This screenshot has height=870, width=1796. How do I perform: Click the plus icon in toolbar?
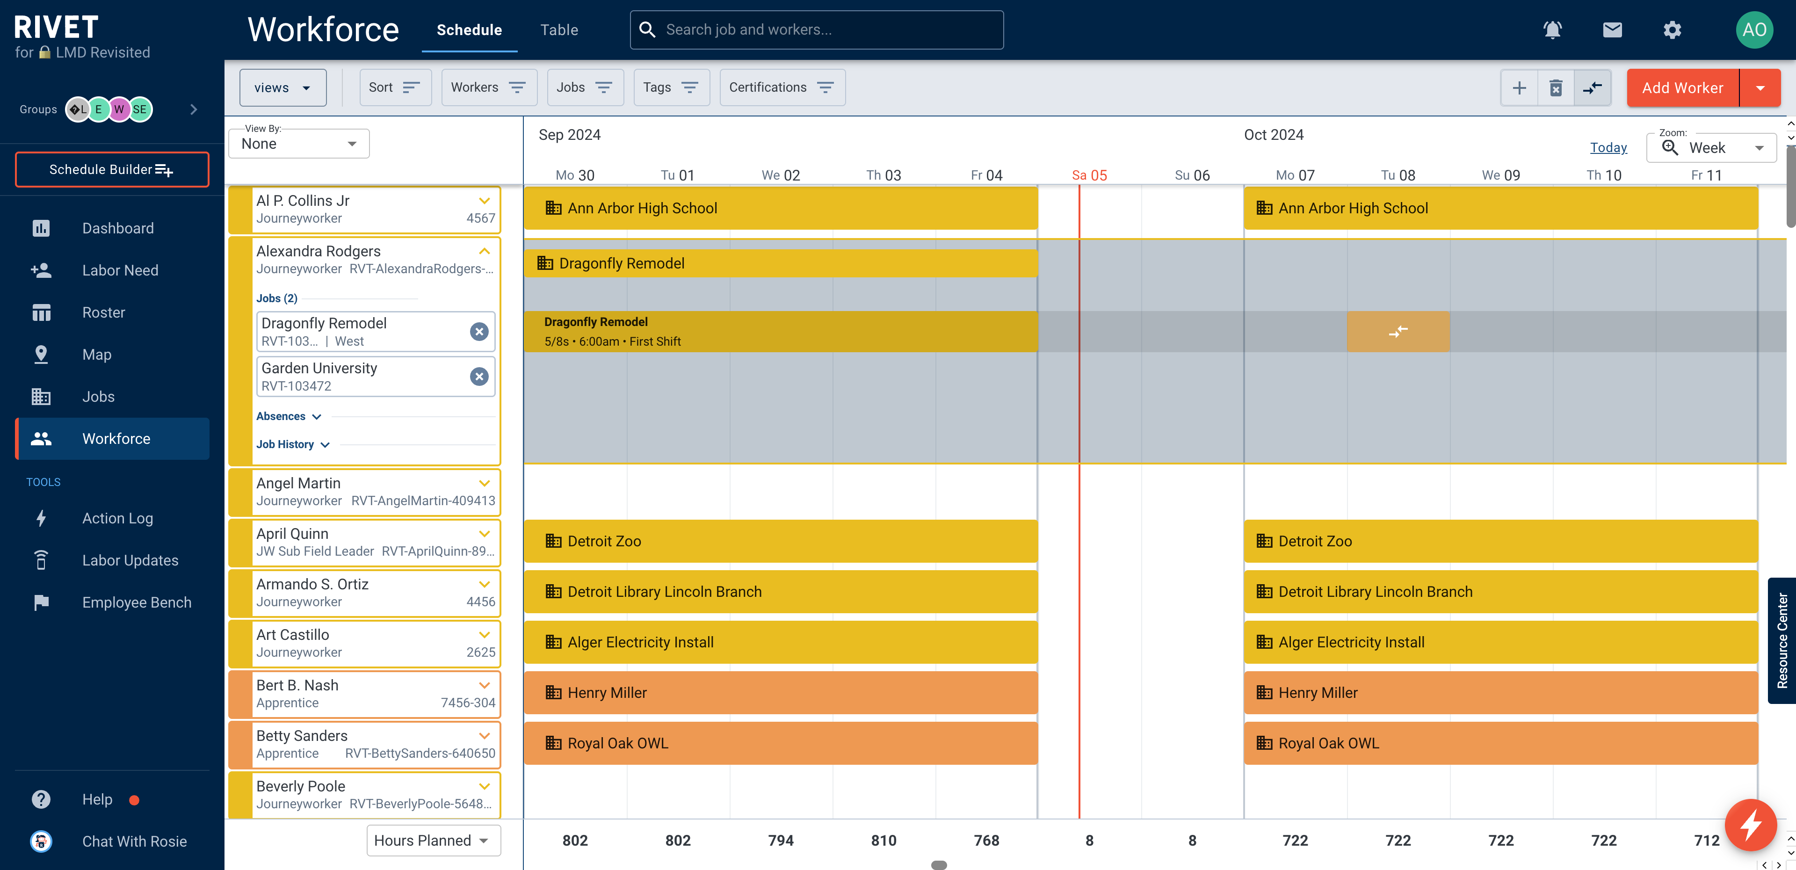(x=1519, y=88)
